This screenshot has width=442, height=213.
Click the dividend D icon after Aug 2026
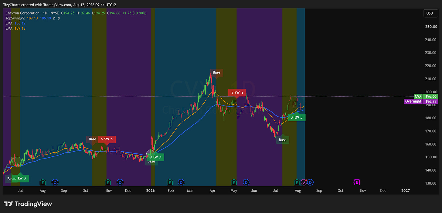point(311,182)
